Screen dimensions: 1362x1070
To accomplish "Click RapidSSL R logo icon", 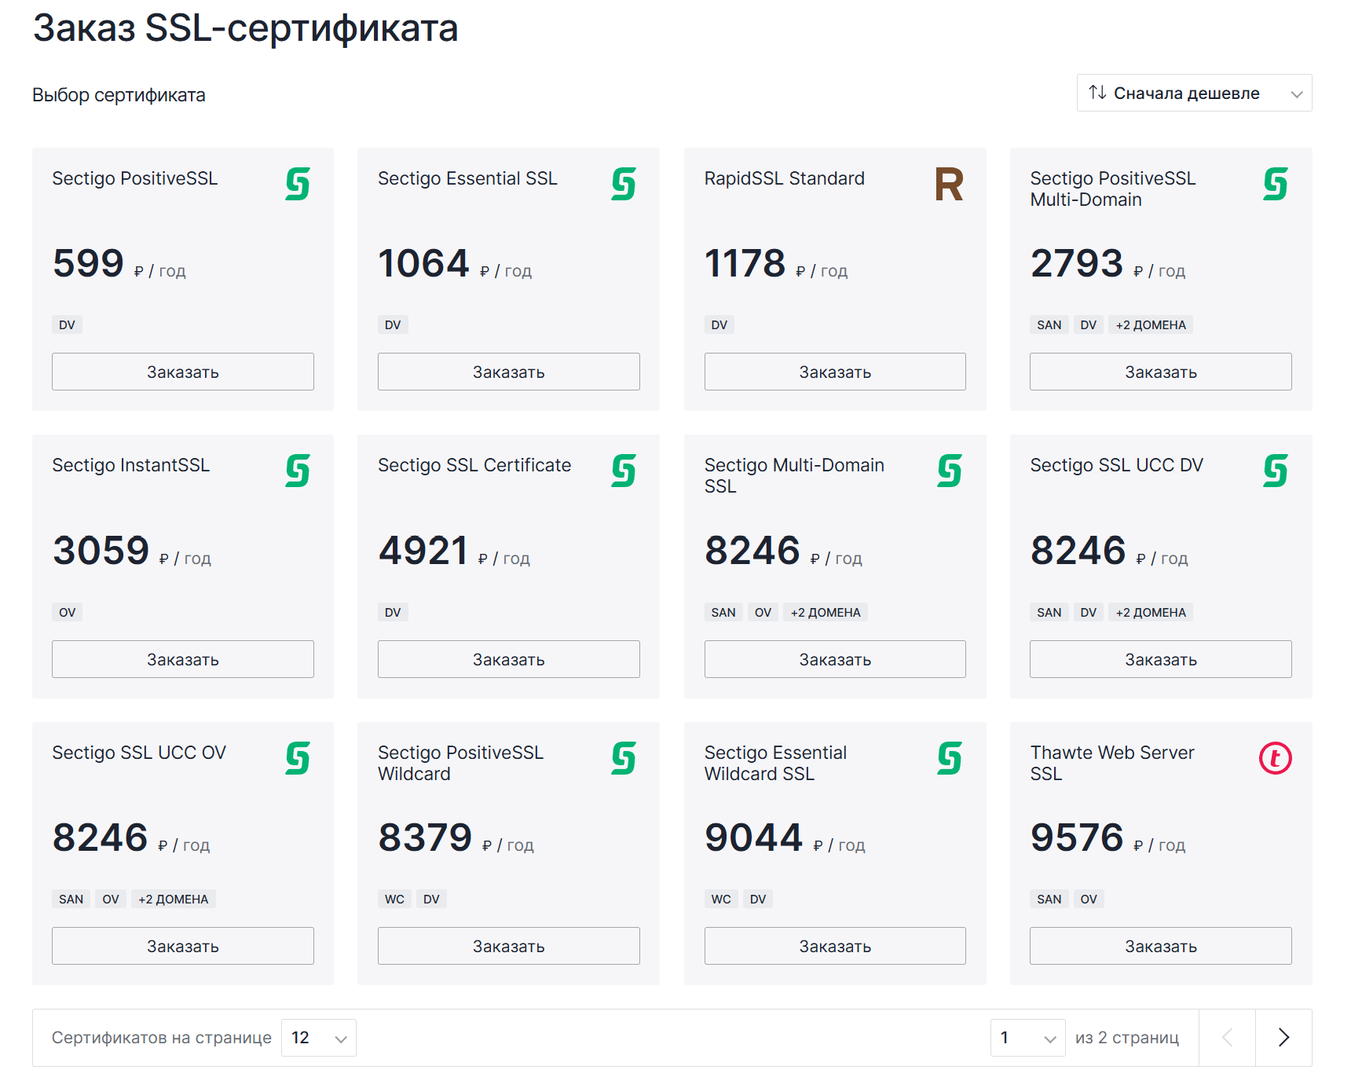I will [949, 185].
